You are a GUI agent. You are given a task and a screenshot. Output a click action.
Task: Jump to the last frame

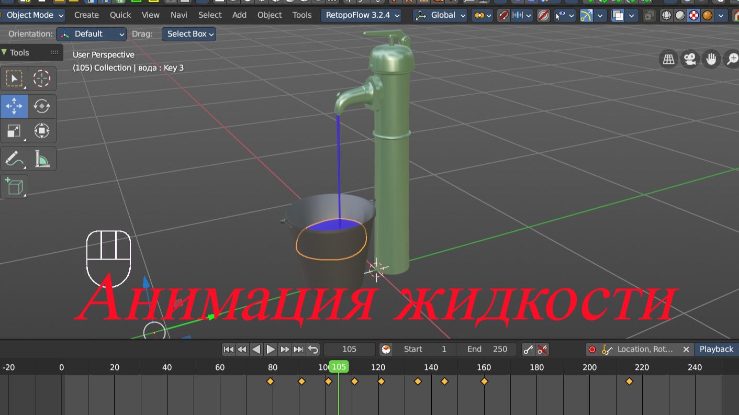click(x=298, y=349)
